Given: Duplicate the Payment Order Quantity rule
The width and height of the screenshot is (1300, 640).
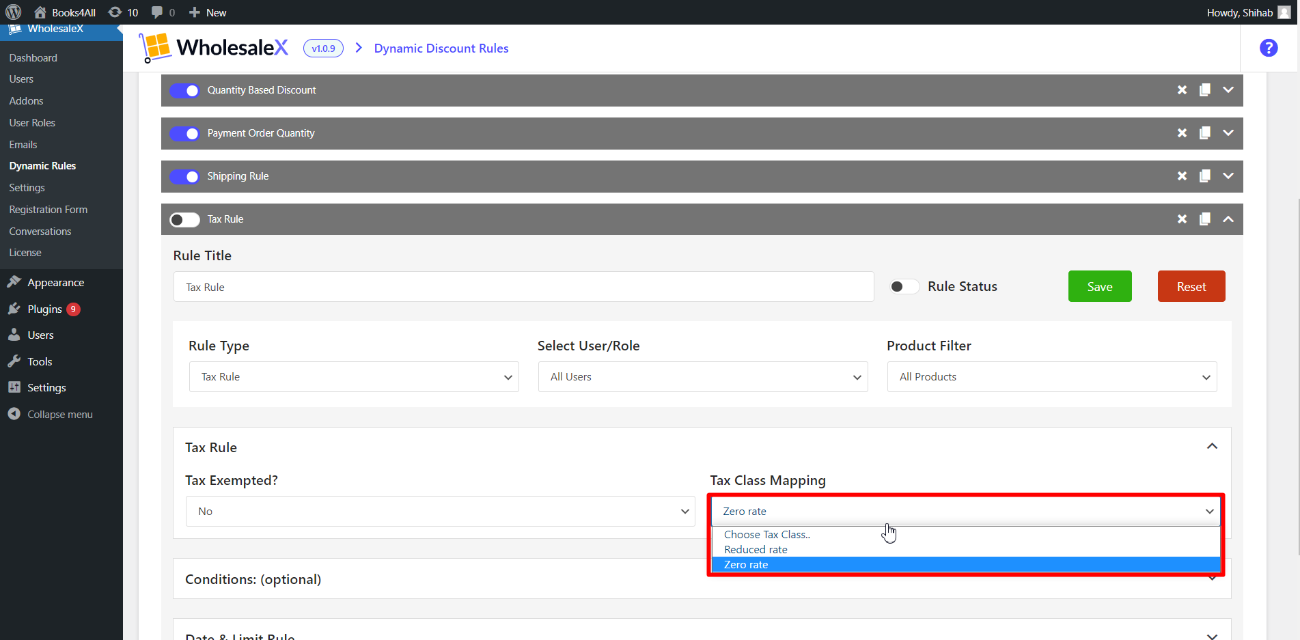Looking at the screenshot, I should (x=1205, y=133).
